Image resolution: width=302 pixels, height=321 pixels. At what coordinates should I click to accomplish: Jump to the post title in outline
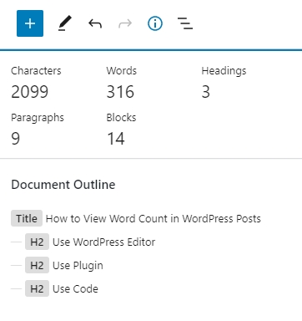[154, 219]
